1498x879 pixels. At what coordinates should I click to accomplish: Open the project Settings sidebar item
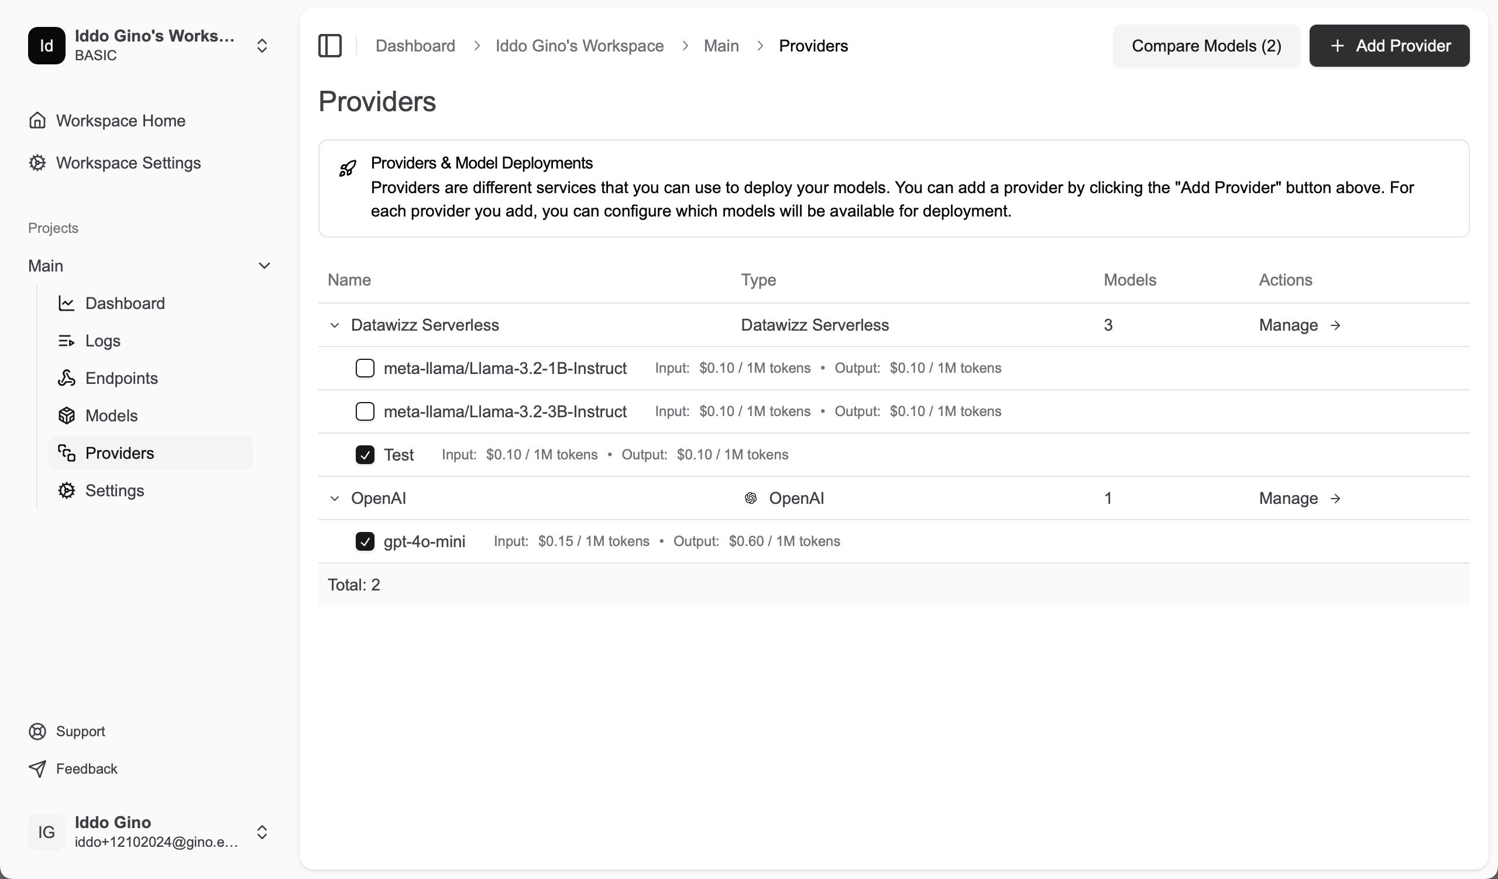(x=115, y=490)
